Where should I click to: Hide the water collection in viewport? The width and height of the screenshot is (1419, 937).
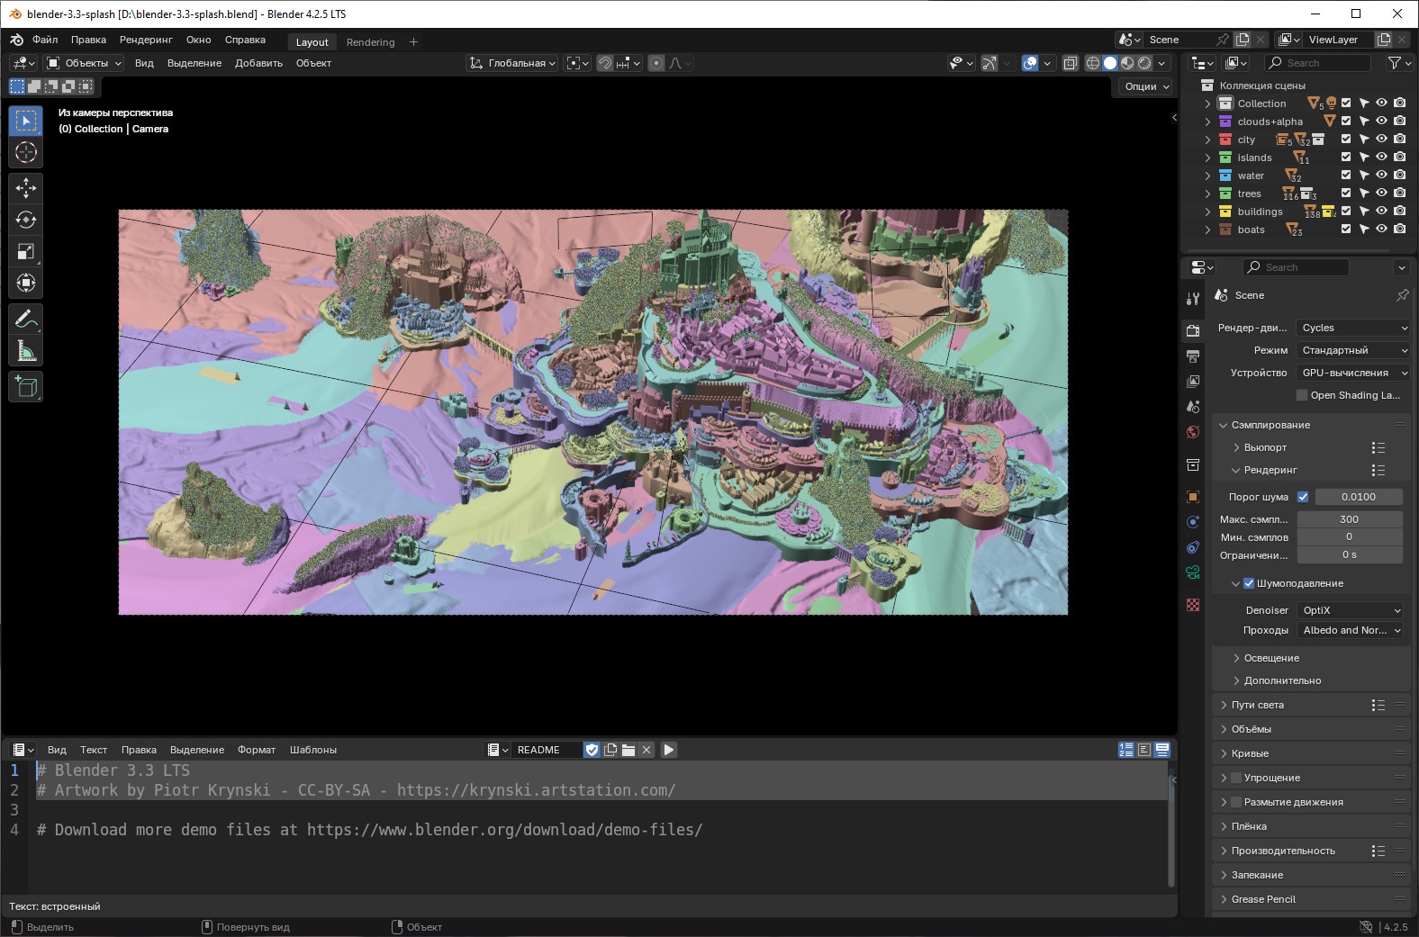point(1381,176)
